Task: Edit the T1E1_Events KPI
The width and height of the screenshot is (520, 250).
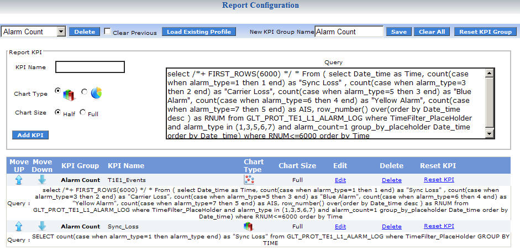Action: click(340, 180)
